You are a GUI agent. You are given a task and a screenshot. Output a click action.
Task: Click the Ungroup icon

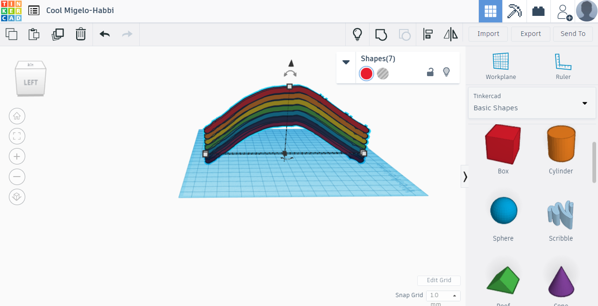click(405, 34)
